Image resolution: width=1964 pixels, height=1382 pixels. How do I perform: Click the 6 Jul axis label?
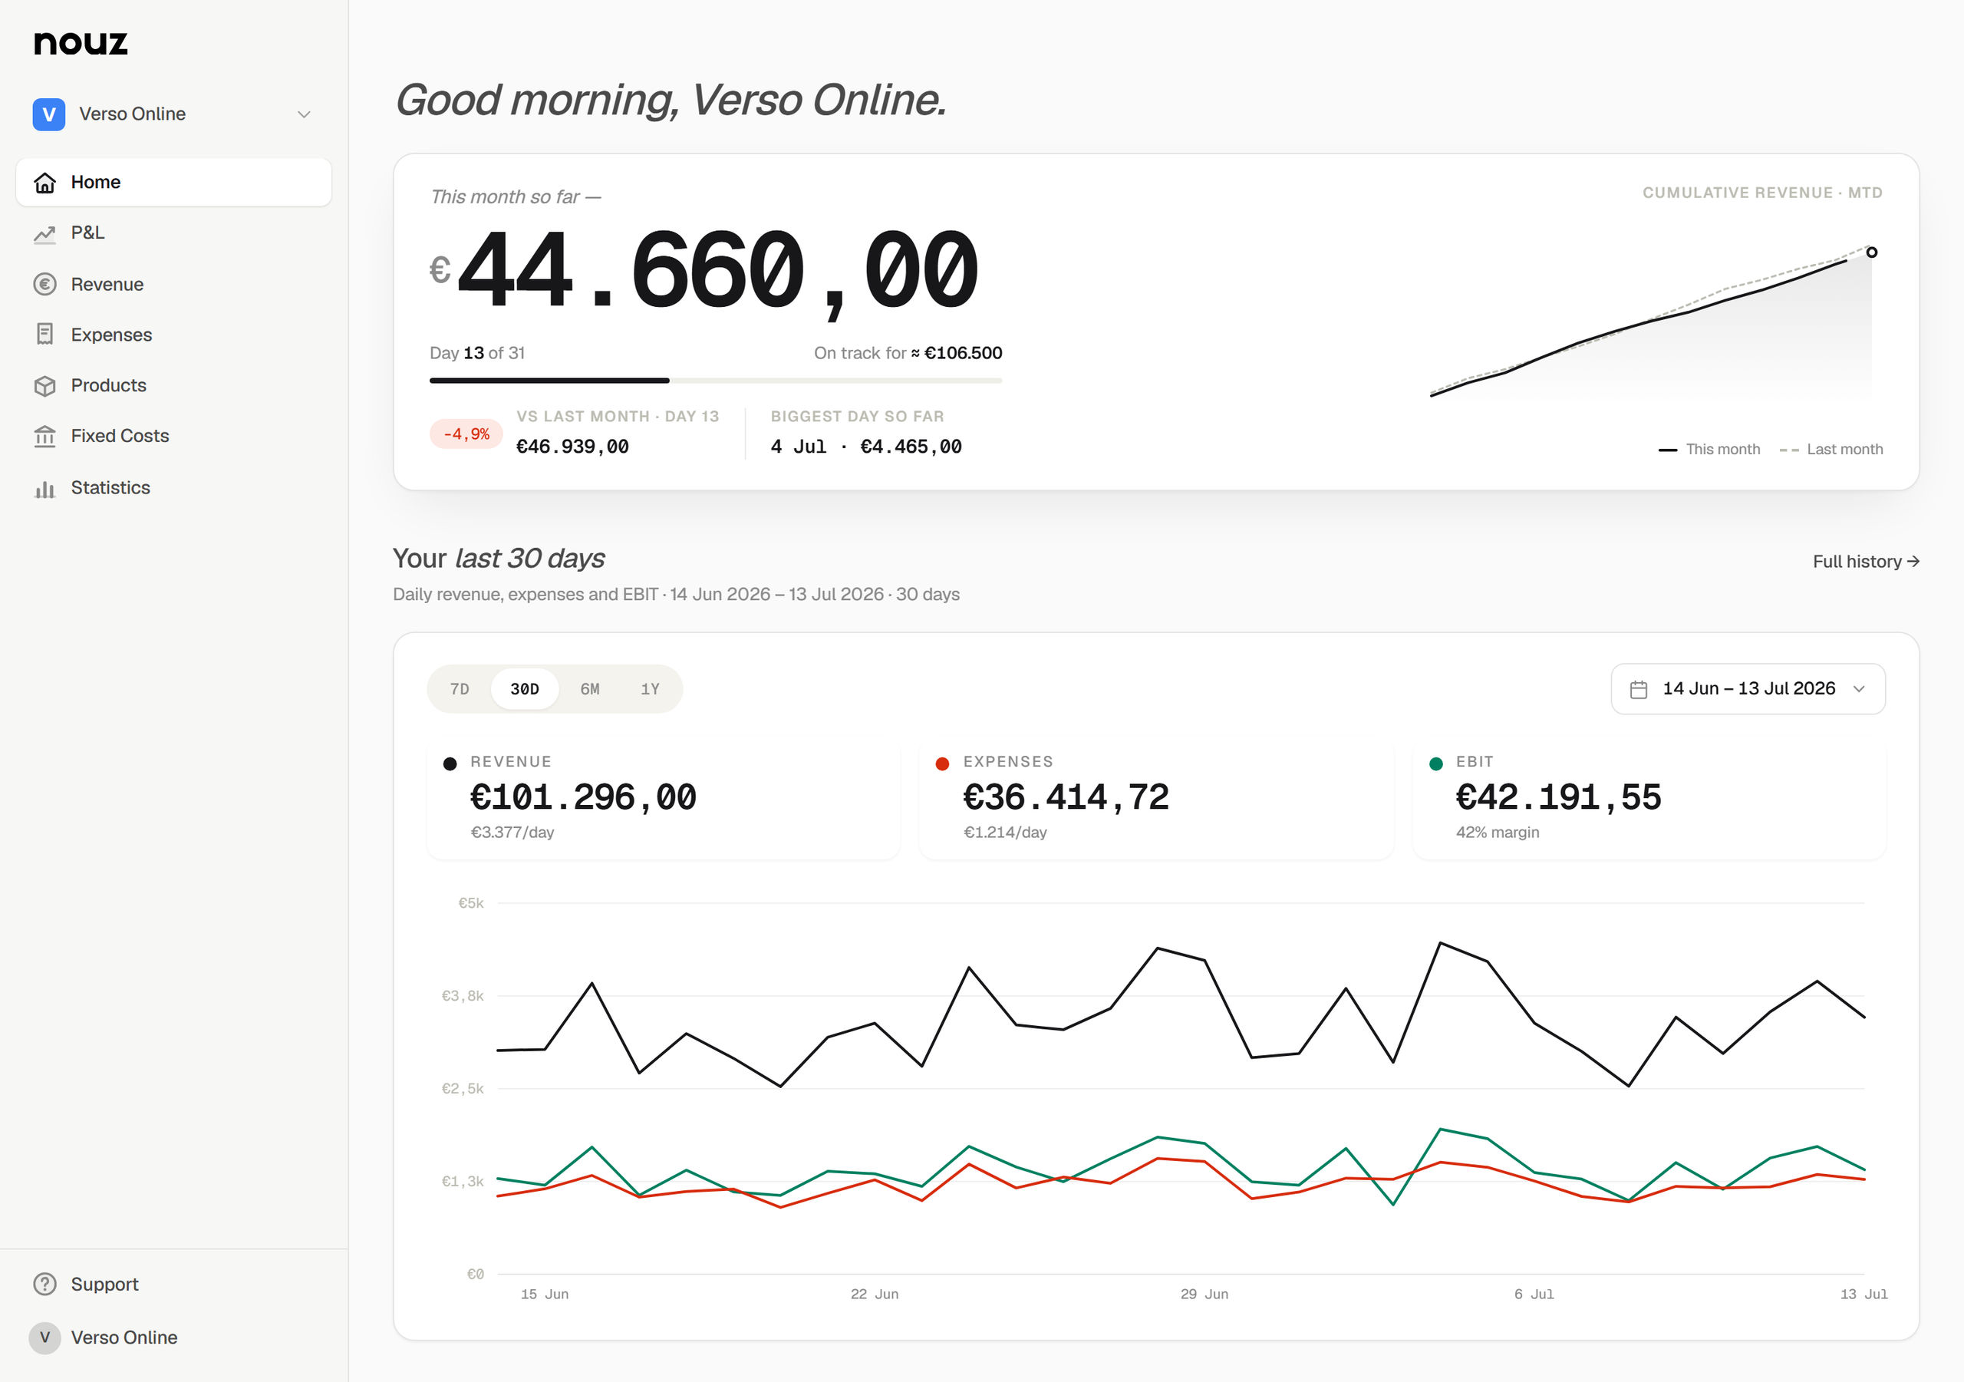pos(1534,1294)
